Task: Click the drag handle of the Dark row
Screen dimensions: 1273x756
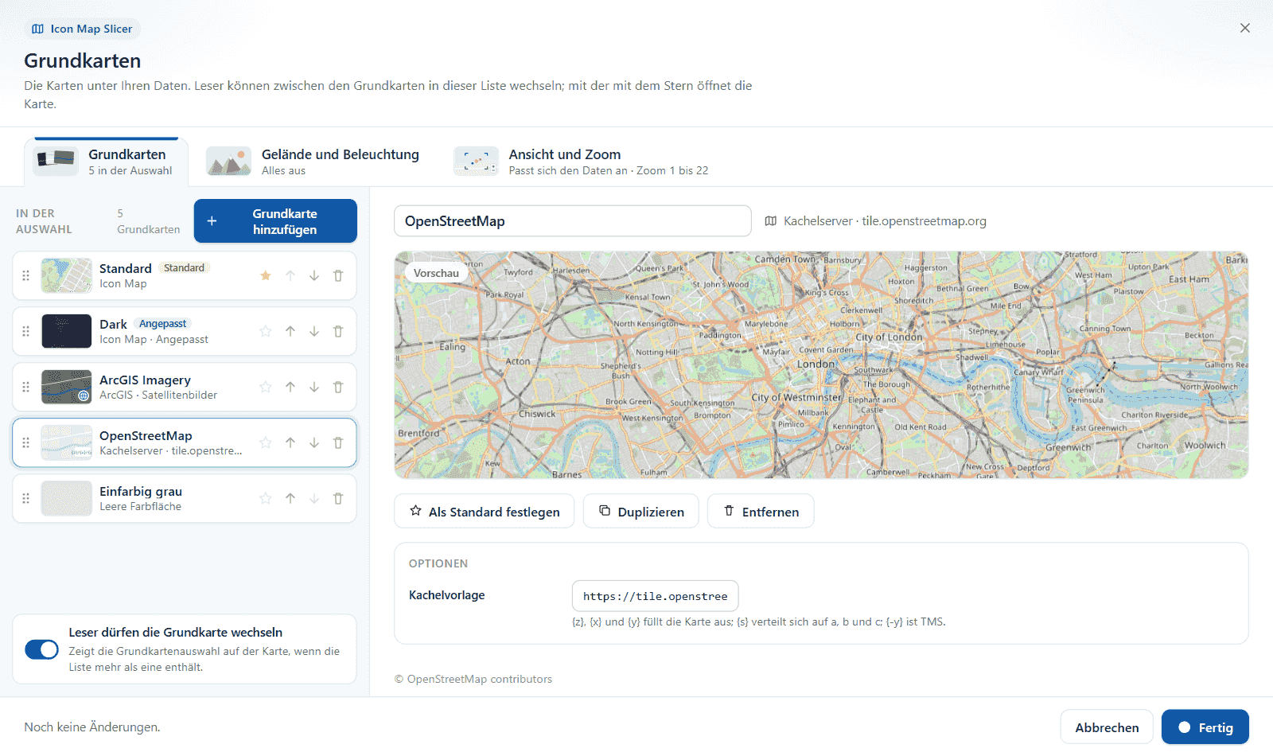Action: pos(25,331)
